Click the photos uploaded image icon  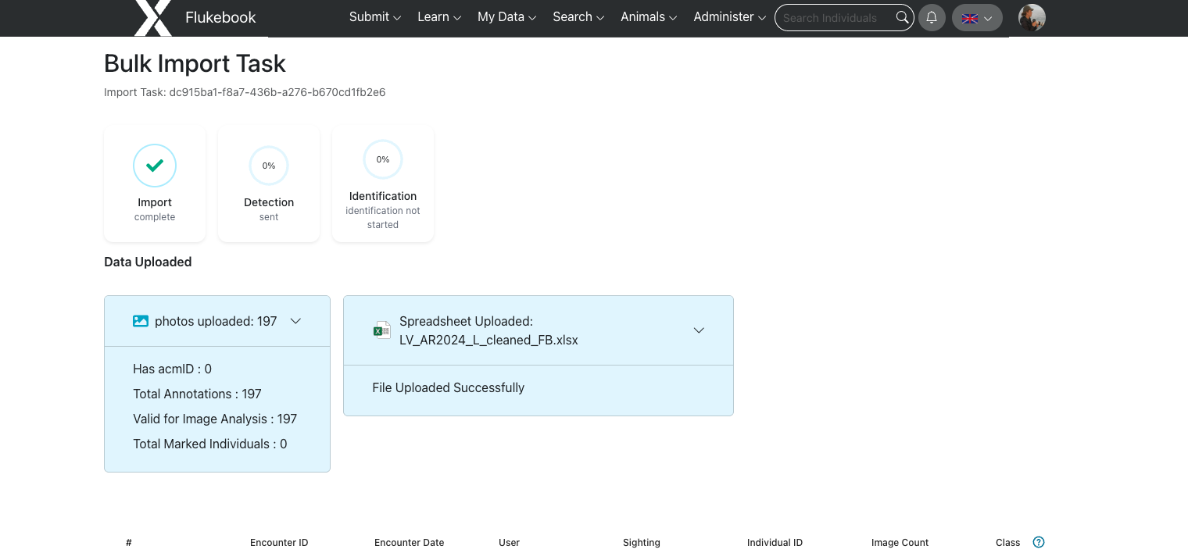(x=141, y=321)
